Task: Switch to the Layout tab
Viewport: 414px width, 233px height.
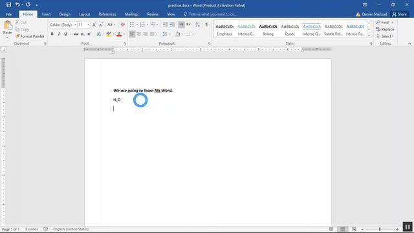Action: click(85, 14)
